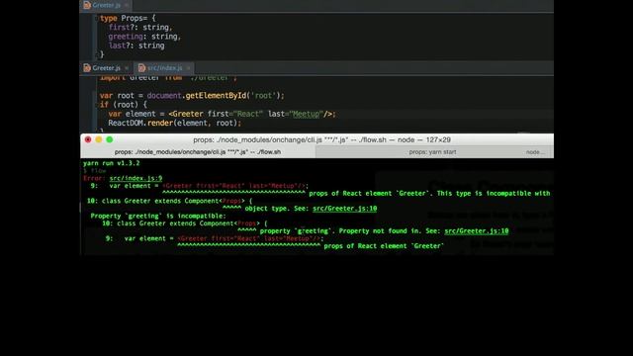Close the terminal window with the red button

(88, 139)
